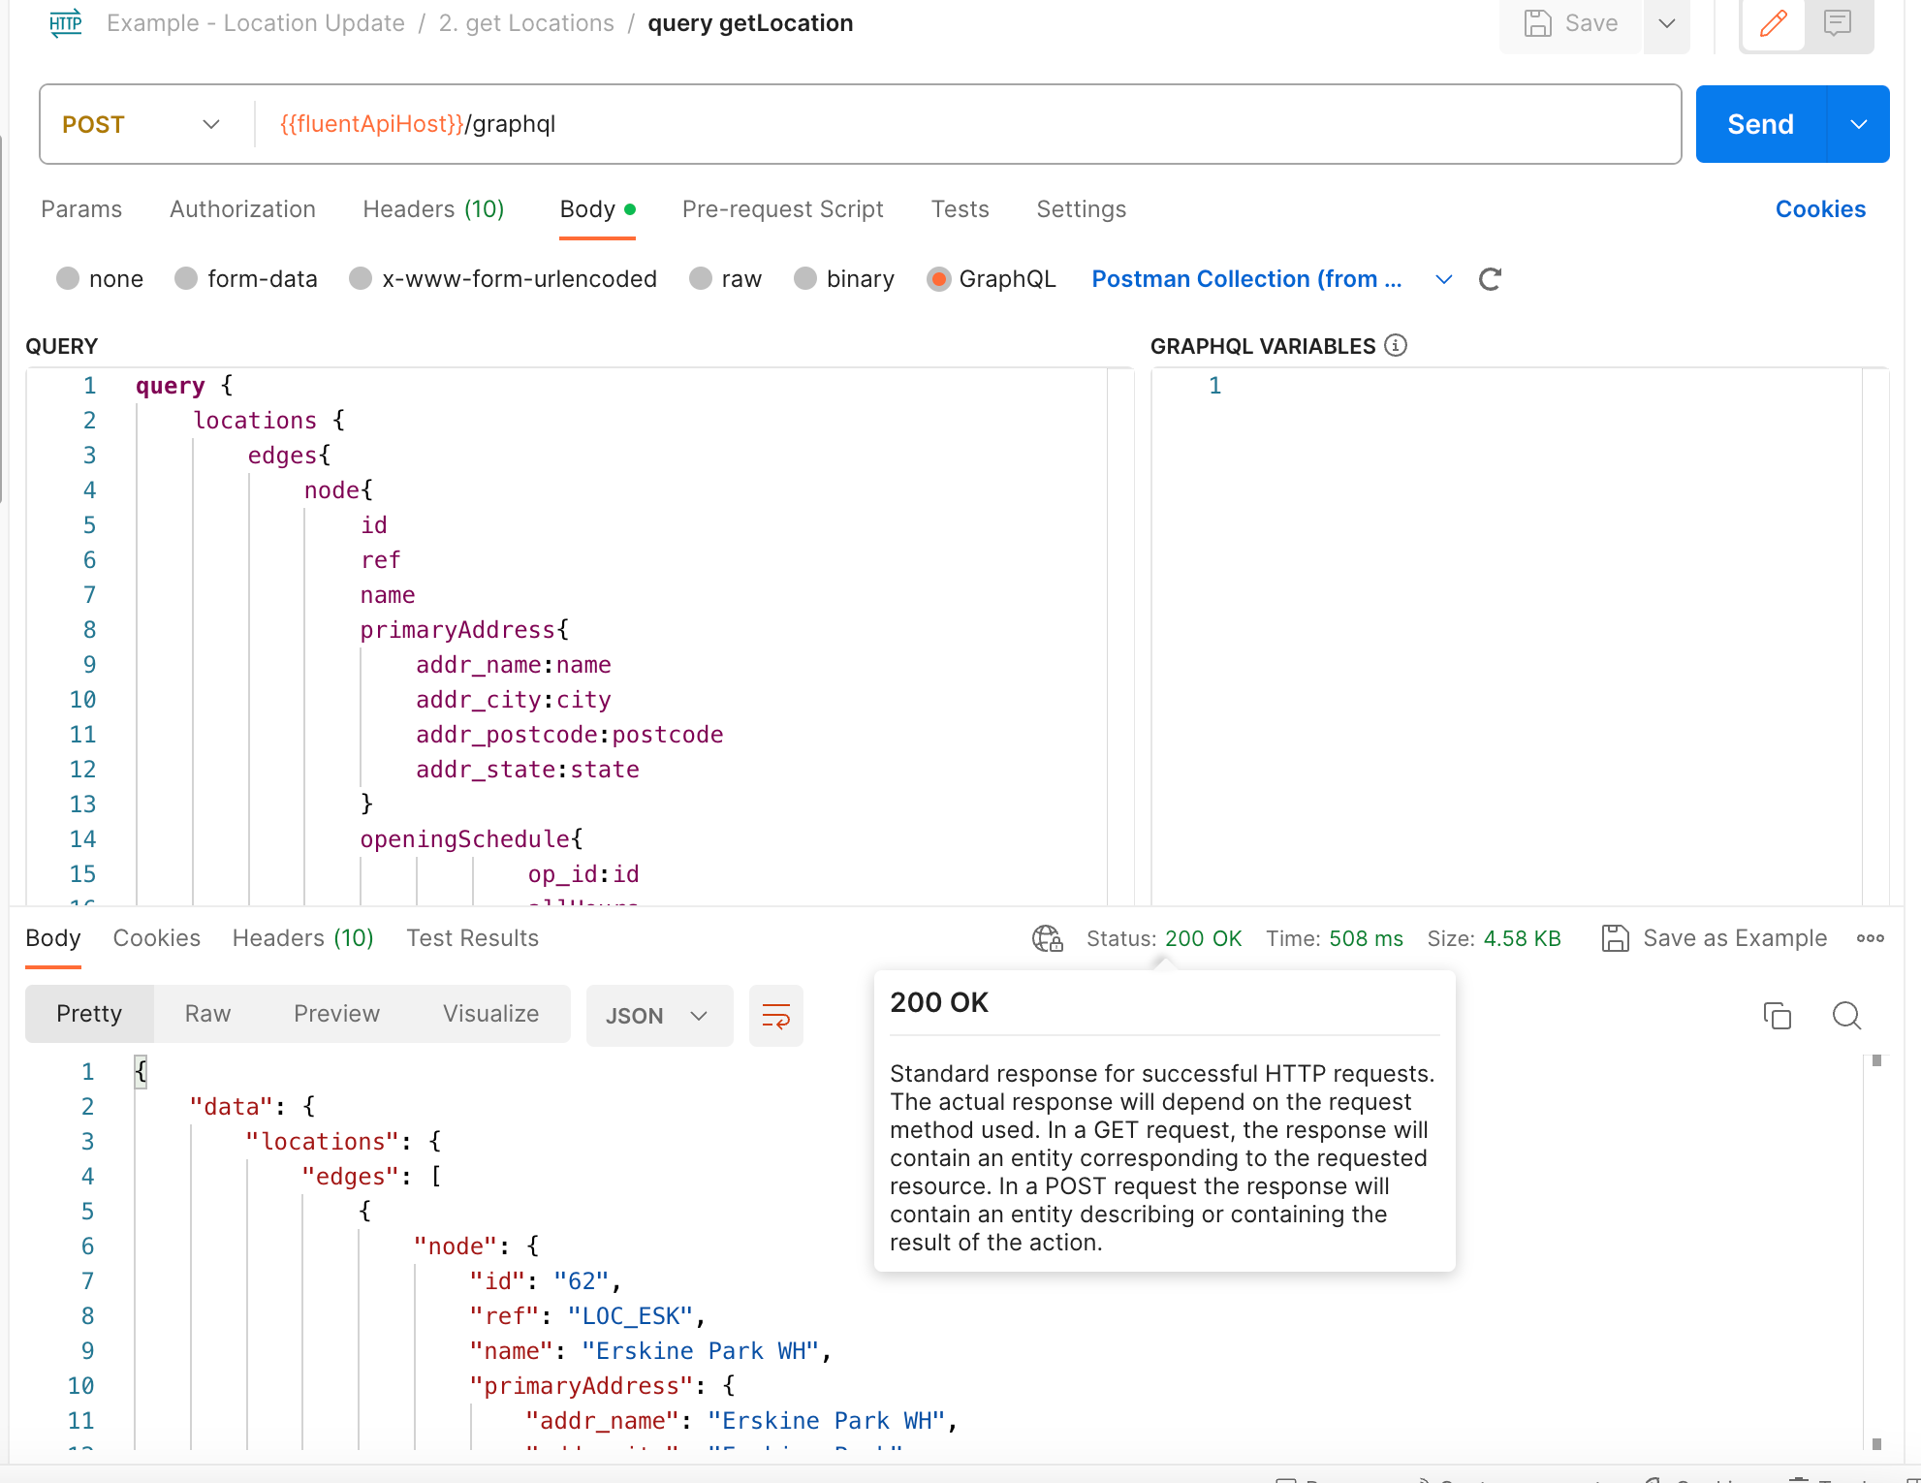Click the search magnifier icon in response
The height and width of the screenshot is (1483, 1921).
click(x=1846, y=1014)
